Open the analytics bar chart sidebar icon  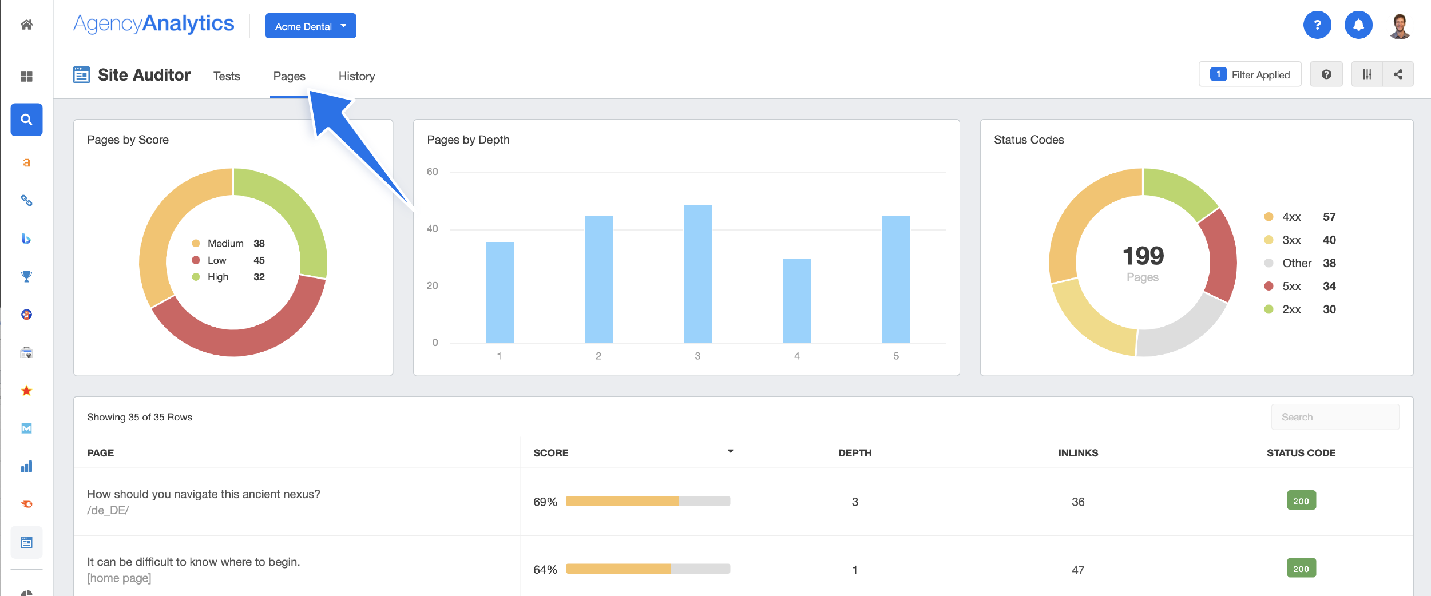coord(26,466)
